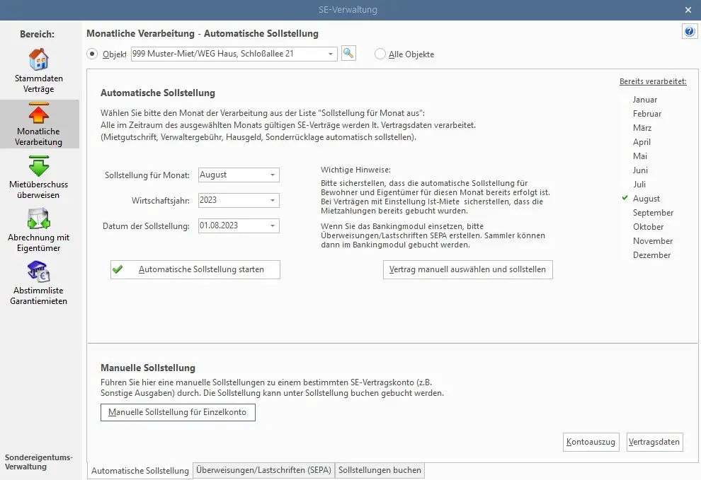Click Automatische Sollstellung starten button
The image size is (701, 480).
195,270
